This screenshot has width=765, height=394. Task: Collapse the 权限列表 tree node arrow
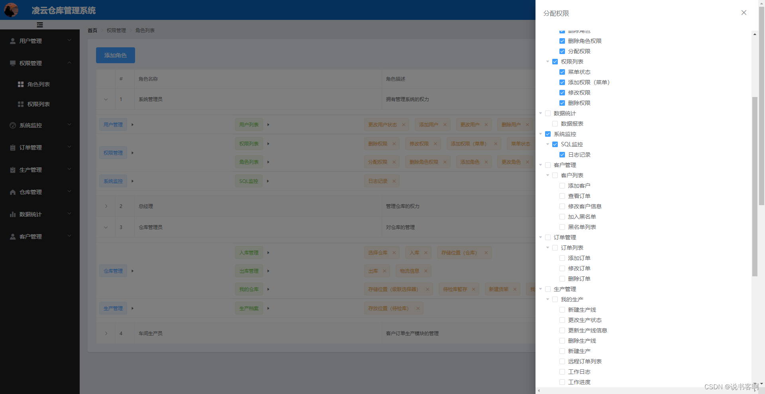[548, 62]
